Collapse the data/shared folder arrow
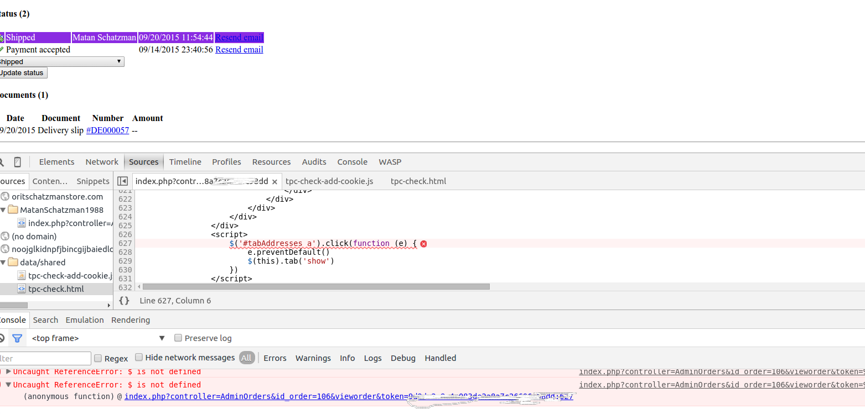This screenshot has height=414, width=865. (3, 263)
